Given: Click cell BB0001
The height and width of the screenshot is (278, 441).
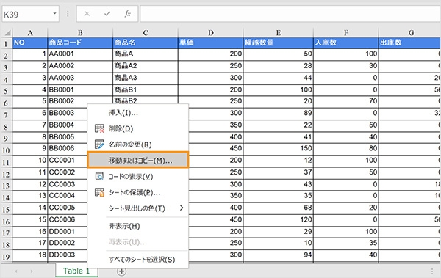Looking at the screenshot, I should tap(80, 90).
